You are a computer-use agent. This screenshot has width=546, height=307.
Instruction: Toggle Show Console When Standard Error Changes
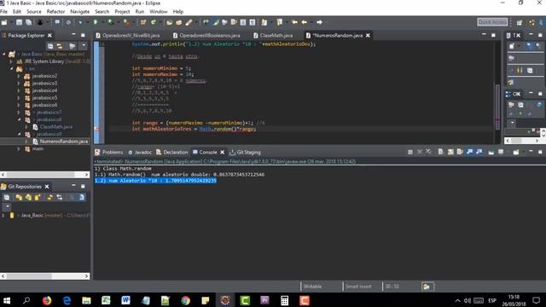coord(479,152)
